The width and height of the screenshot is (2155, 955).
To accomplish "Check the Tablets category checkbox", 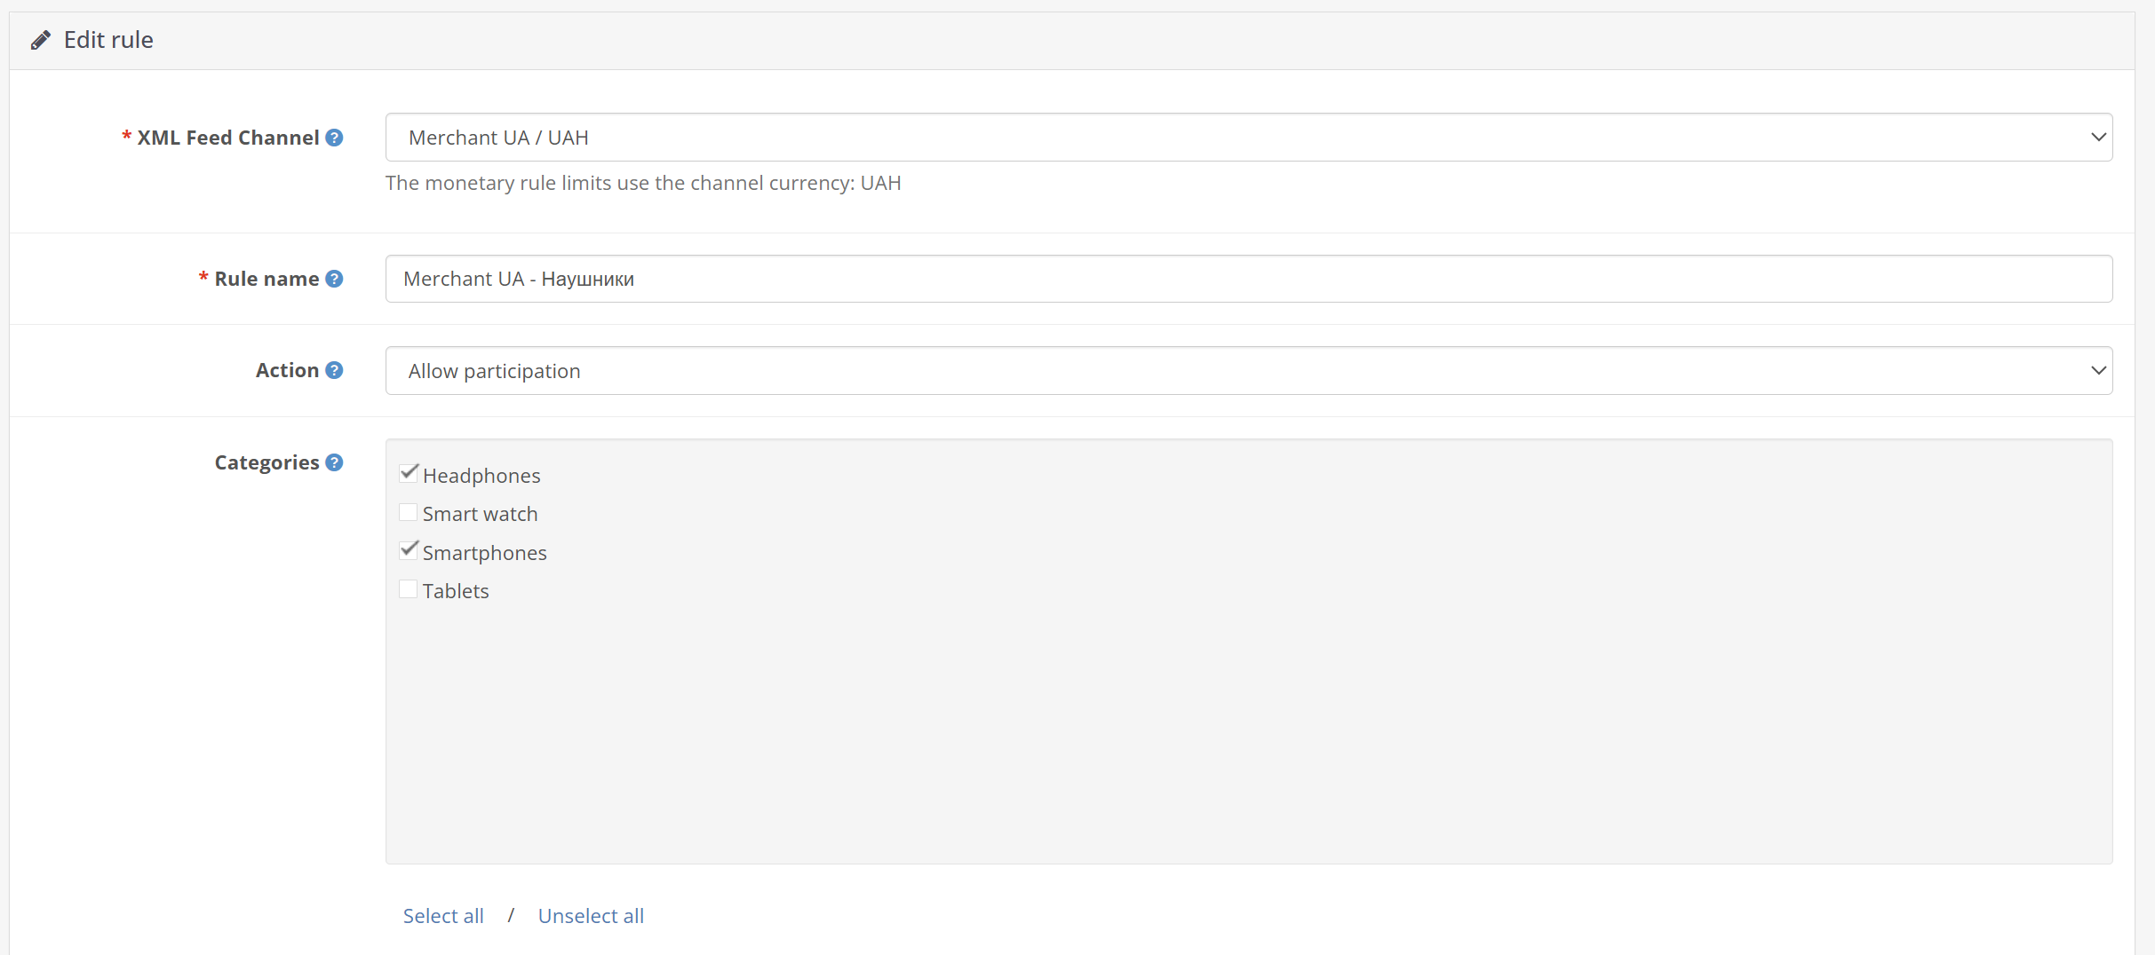I will coord(409,589).
